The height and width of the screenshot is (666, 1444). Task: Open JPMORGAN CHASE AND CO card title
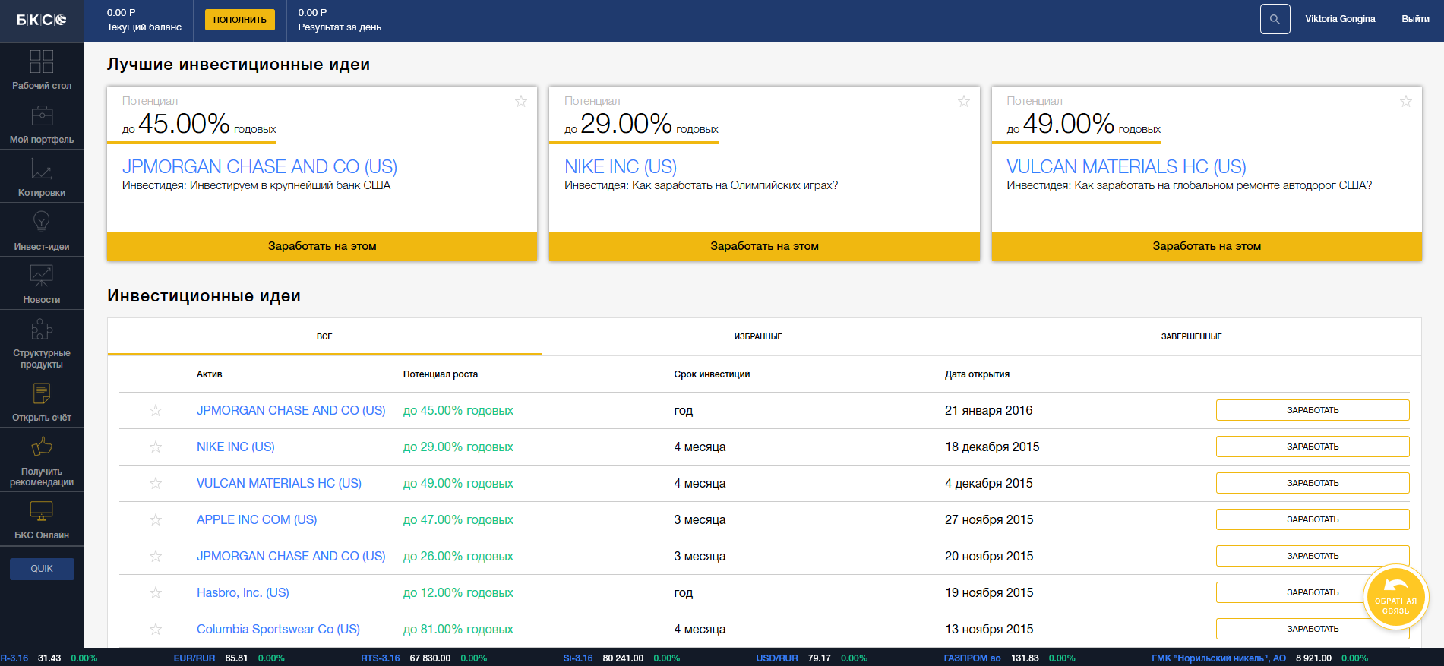pyautogui.click(x=260, y=166)
